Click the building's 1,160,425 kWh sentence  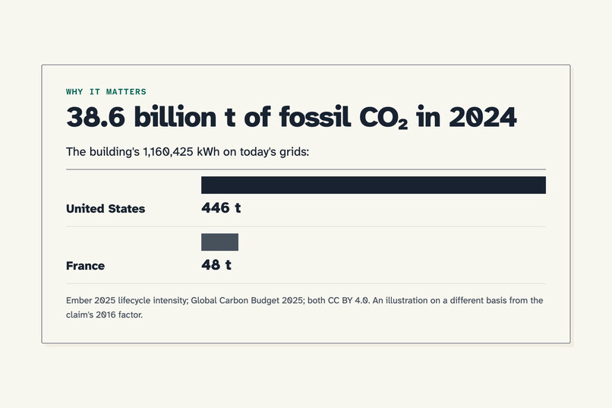click(x=188, y=152)
